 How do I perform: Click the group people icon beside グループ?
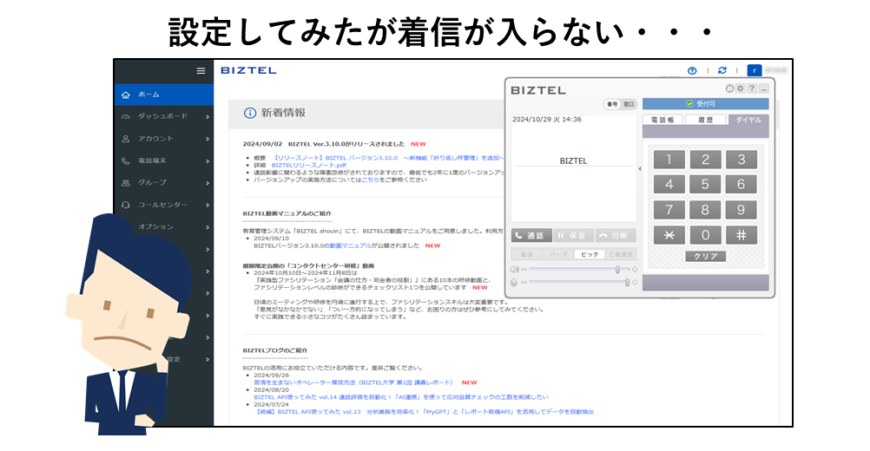coord(126,183)
